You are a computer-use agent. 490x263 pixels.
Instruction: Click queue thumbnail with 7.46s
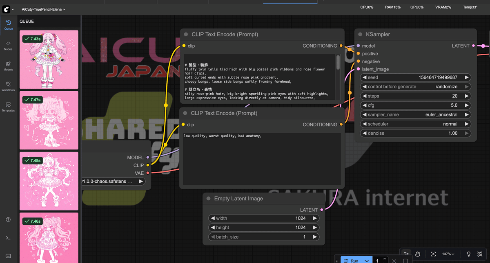point(49,238)
